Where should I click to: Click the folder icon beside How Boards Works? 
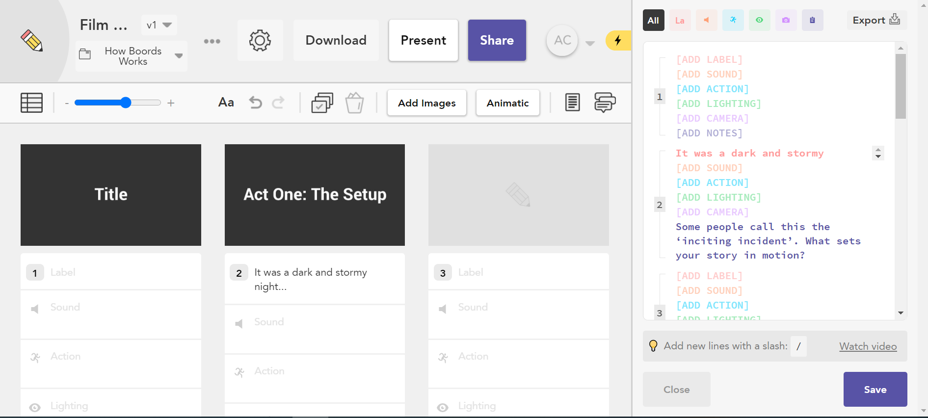coord(85,54)
